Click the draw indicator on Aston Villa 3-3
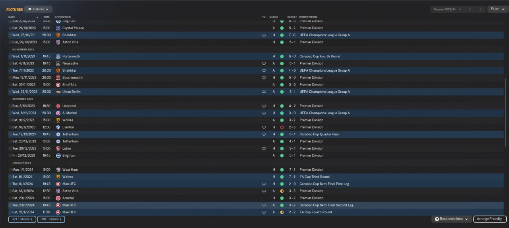The height and width of the screenshot is (228, 509). coord(282,191)
